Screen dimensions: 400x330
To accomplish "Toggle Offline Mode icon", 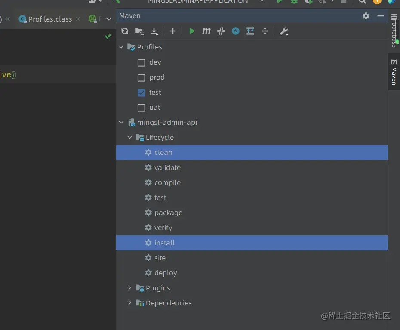I will pos(221,31).
